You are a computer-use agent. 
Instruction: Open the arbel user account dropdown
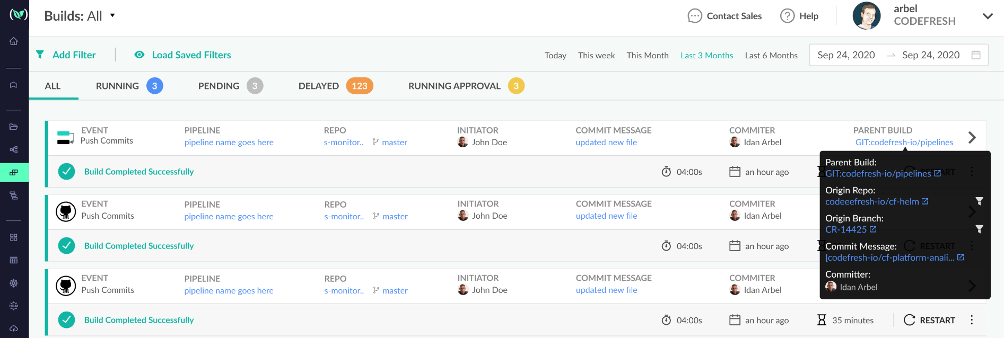tap(987, 16)
